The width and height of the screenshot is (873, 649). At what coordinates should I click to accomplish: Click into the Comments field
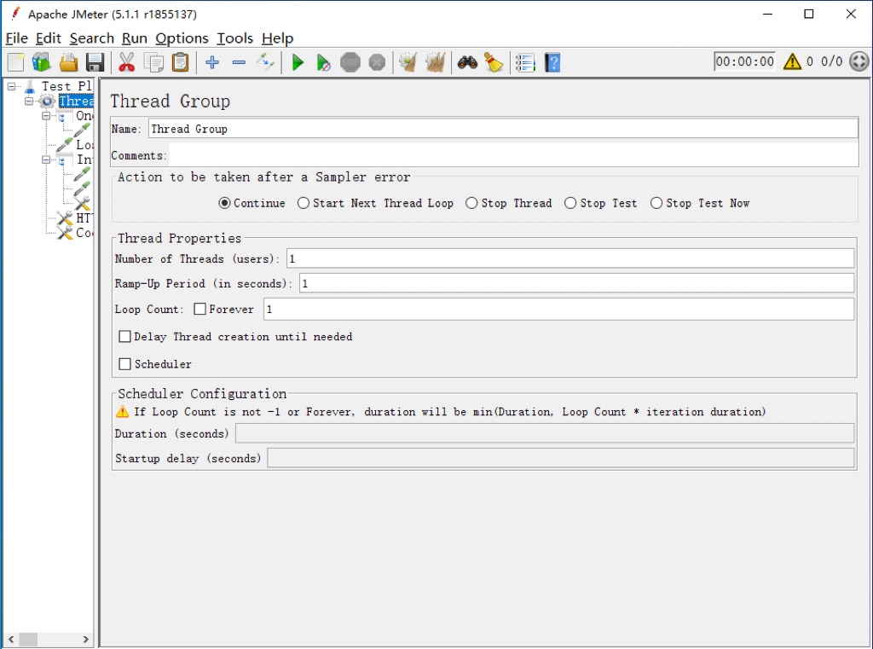514,155
